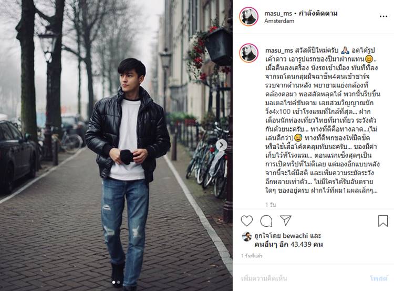This screenshot has height=291, width=394.
Task: Go to next photo with carousel arrow
Action: 221,145
